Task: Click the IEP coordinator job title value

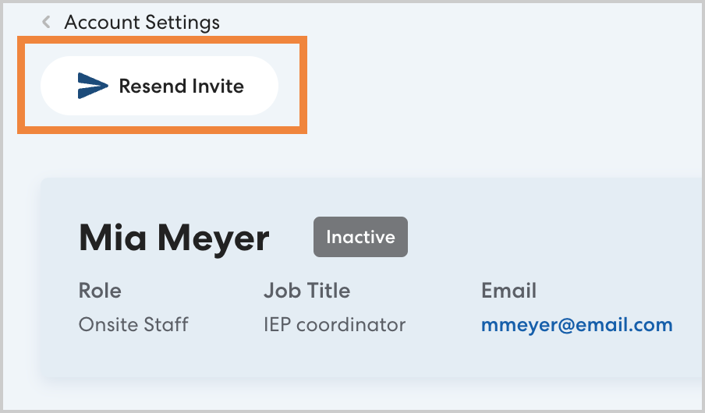Action: 334,325
